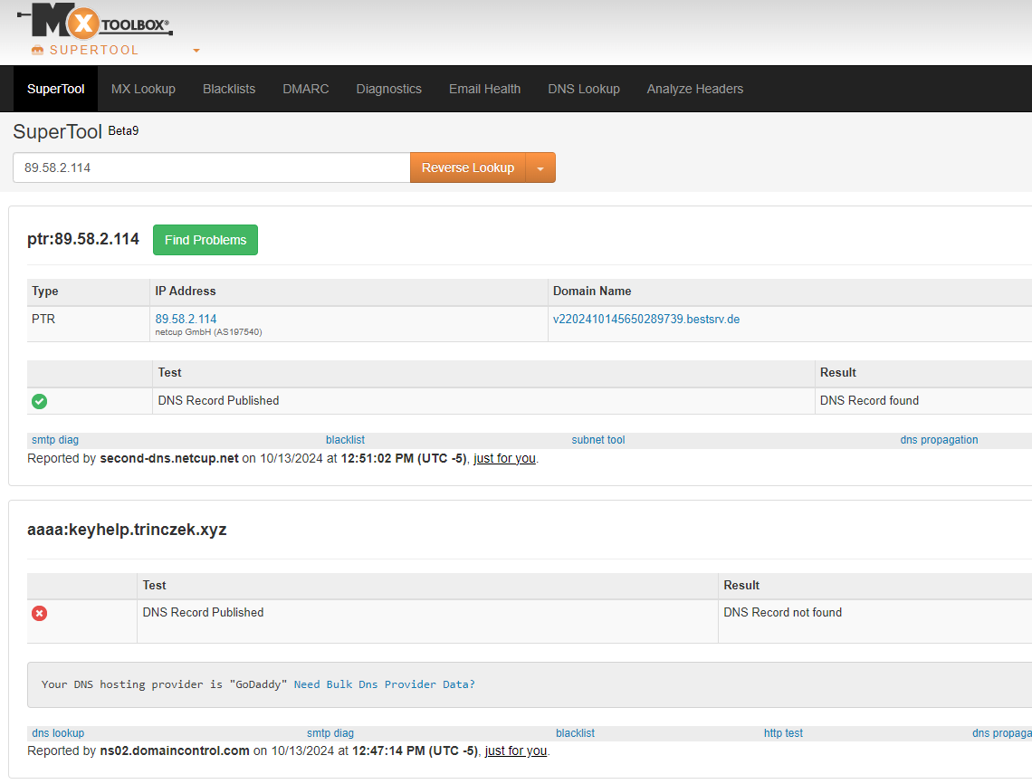
Task: Click the dns lookup link
Action: pyautogui.click(x=58, y=733)
